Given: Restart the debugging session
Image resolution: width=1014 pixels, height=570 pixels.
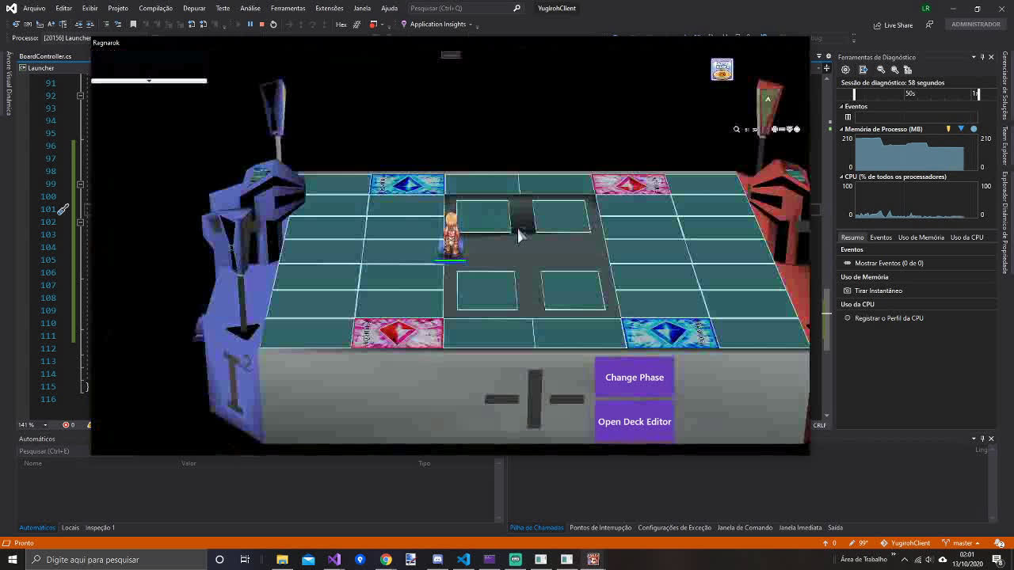Looking at the screenshot, I should coord(273,25).
